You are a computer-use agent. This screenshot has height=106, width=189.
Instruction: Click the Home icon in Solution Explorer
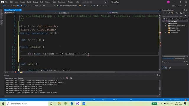[x=169, y=13]
